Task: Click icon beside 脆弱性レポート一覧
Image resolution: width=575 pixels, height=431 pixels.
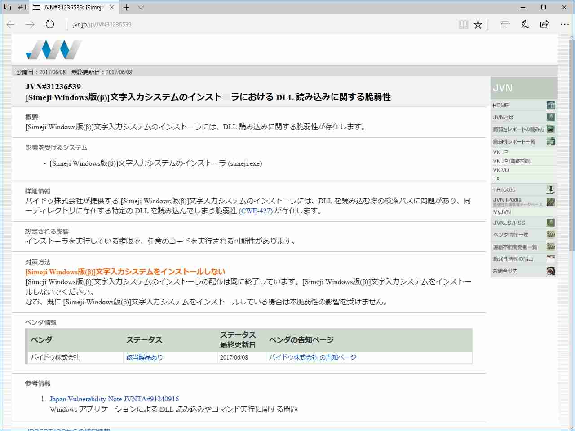Action: [x=551, y=141]
